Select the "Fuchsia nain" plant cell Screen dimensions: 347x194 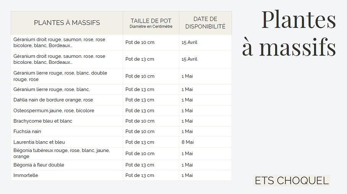pyautogui.click(x=27, y=131)
